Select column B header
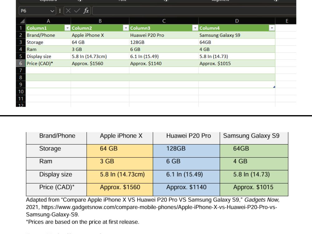 [x=100, y=21]
